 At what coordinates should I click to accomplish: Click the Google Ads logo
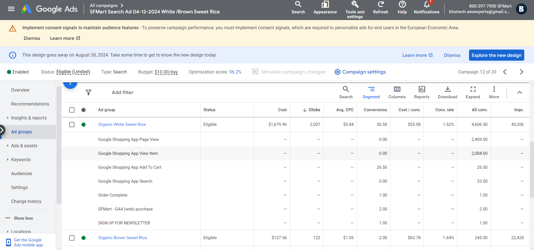click(50, 9)
